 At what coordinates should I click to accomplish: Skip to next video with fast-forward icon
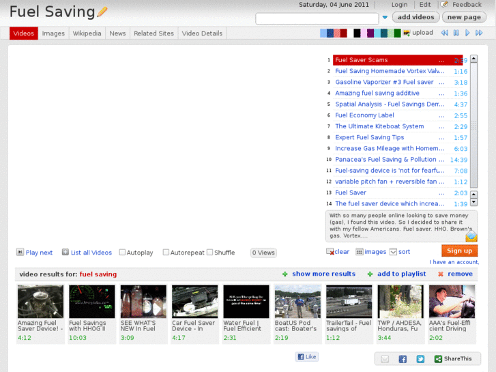point(479,33)
